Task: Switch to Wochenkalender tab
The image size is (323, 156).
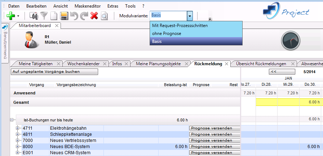Action: [83, 64]
